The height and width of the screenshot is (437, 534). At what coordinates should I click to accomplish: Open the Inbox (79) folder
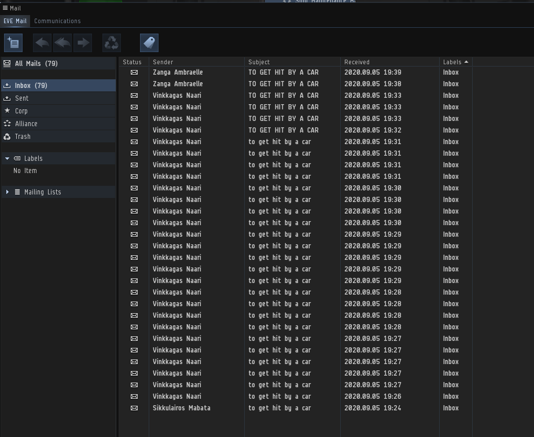pyautogui.click(x=58, y=86)
